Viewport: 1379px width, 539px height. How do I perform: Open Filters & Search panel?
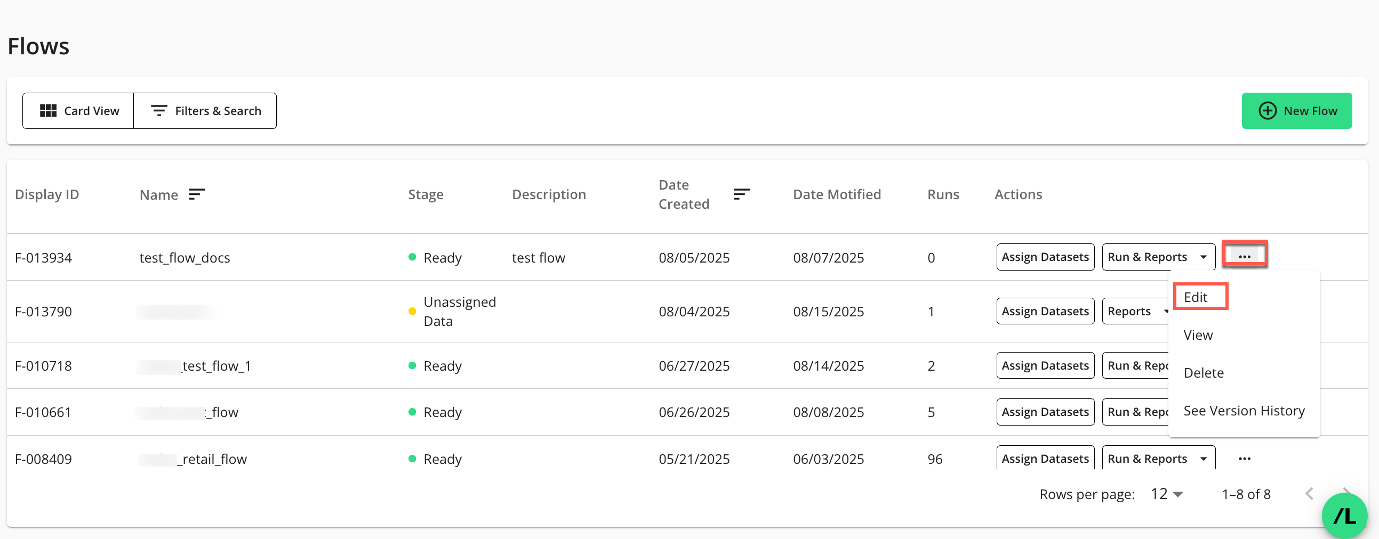pyautogui.click(x=205, y=111)
